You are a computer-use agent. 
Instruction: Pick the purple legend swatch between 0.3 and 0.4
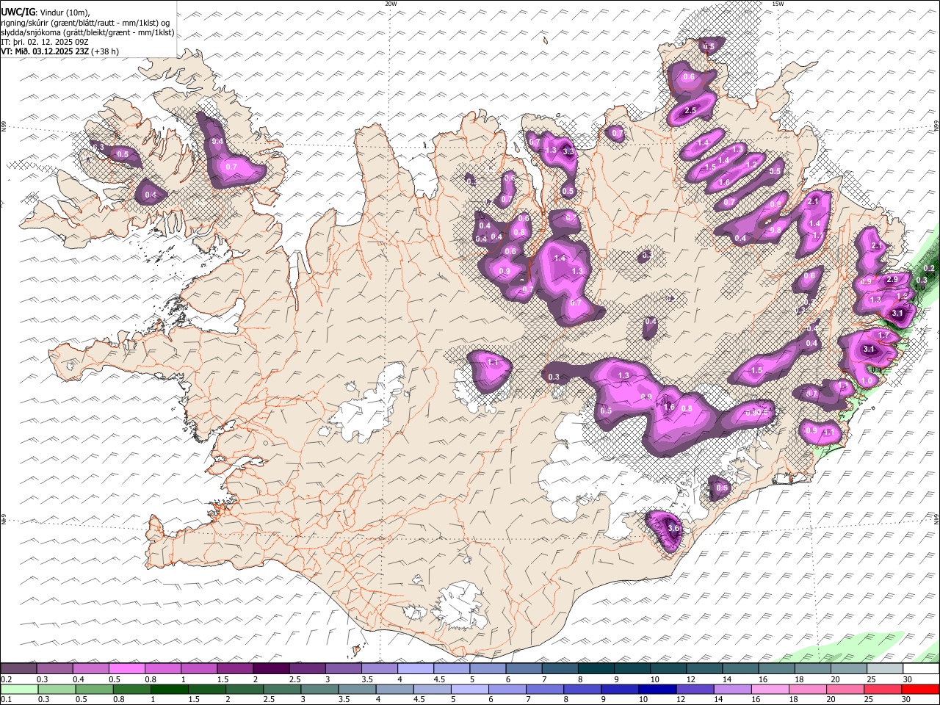click(54, 669)
